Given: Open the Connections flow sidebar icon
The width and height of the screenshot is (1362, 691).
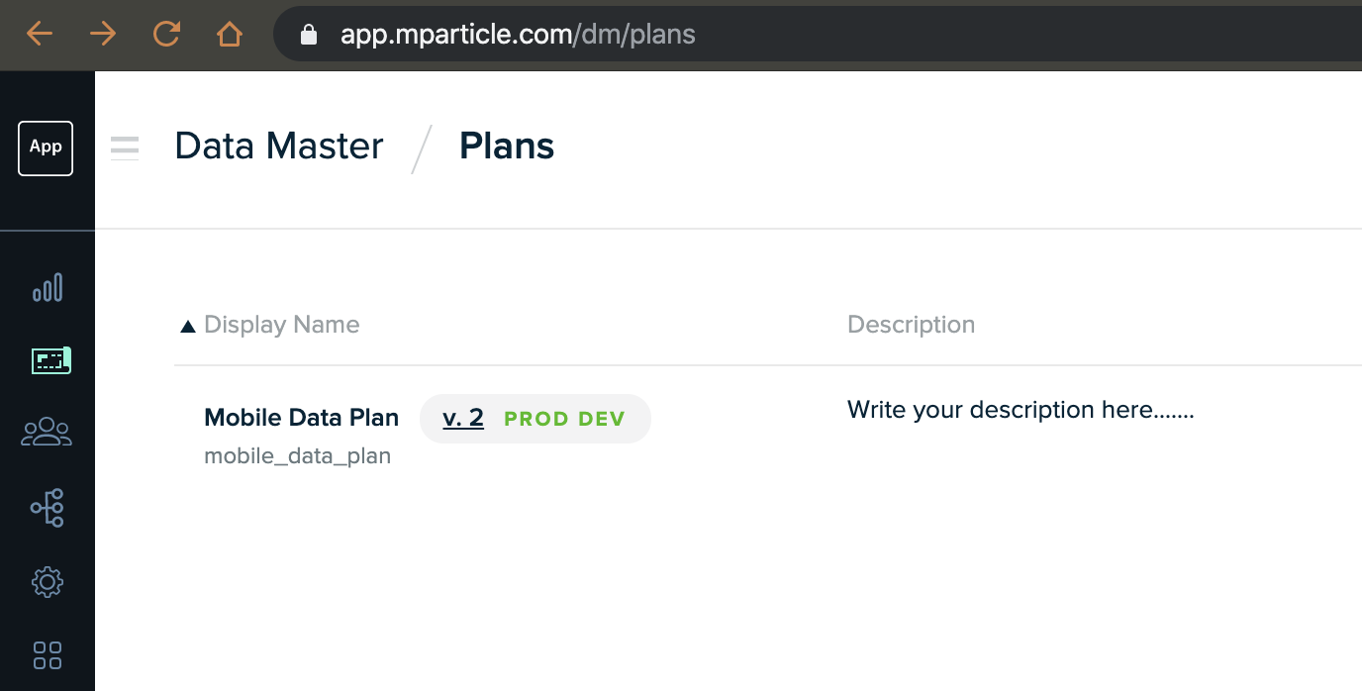Looking at the screenshot, I should 48,507.
